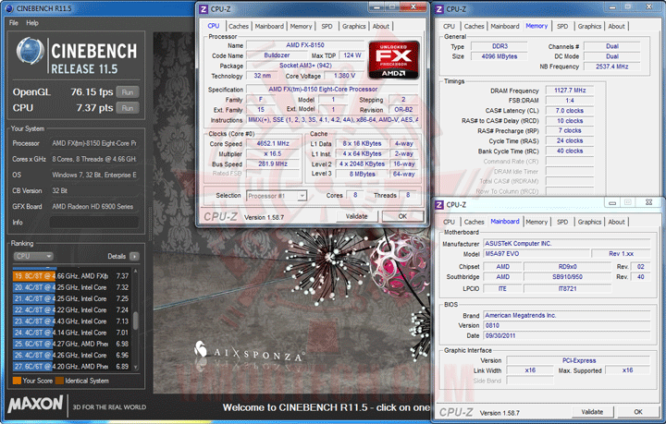Click the orange Your Score legend swatch
Screen dimensions: 666x424
point(17,381)
